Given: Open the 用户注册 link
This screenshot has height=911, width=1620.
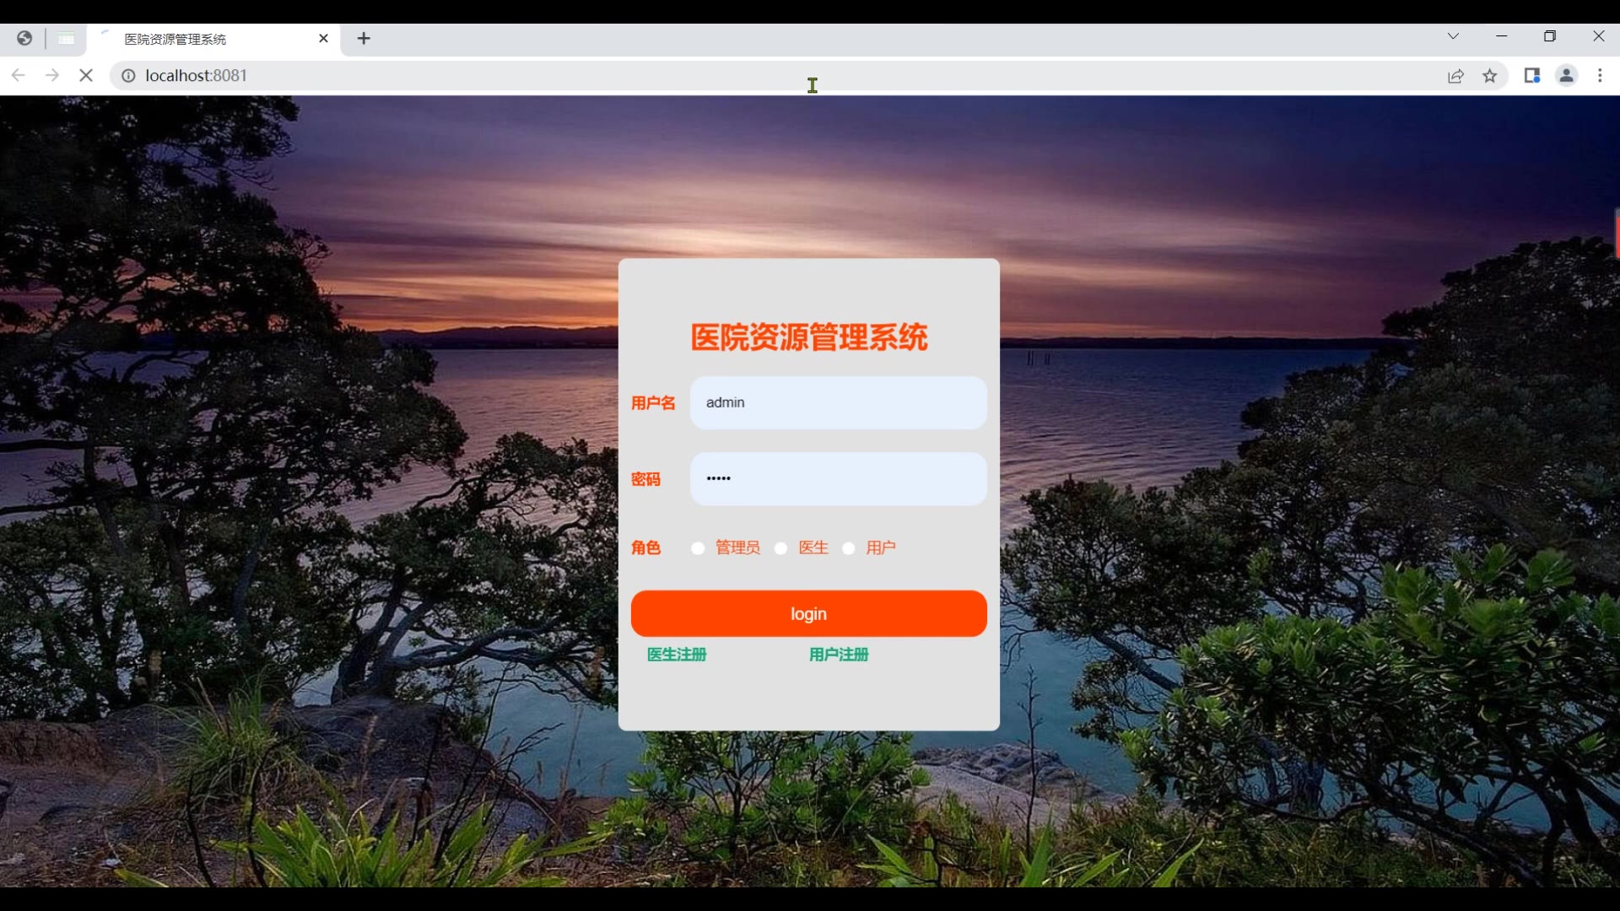Looking at the screenshot, I should pos(839,655).
